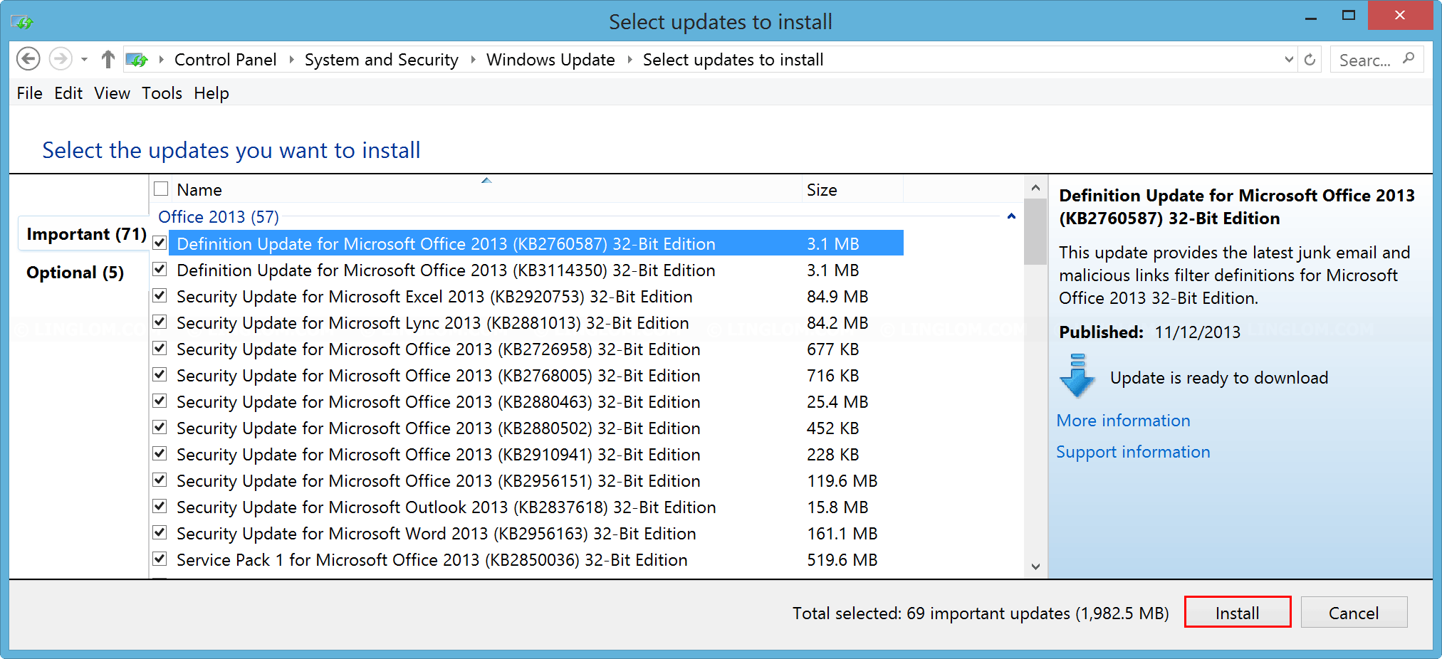
Task: Go to Windows Update breadcrumb
Action: (550, 60)
